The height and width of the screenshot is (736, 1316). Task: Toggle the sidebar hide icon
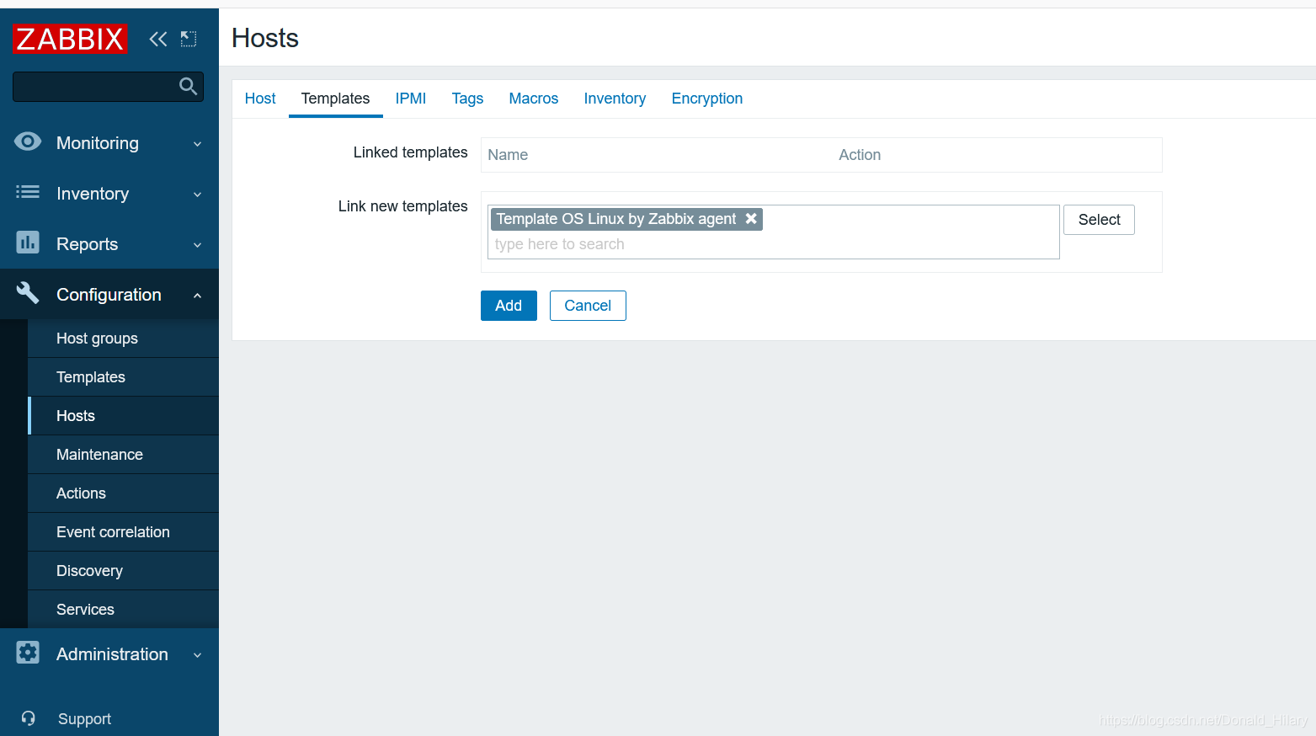(189, 39)
